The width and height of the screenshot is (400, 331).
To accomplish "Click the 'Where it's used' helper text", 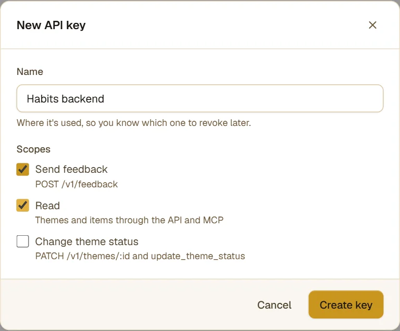I will point(134,123).
